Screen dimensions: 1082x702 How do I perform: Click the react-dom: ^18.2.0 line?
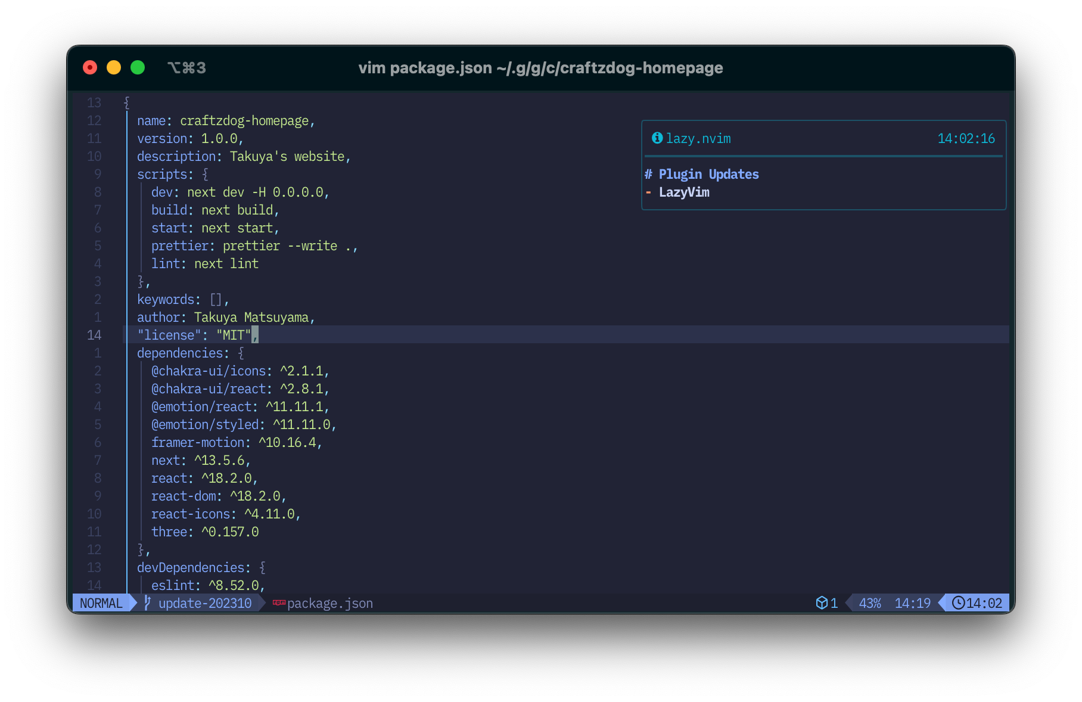219,496
